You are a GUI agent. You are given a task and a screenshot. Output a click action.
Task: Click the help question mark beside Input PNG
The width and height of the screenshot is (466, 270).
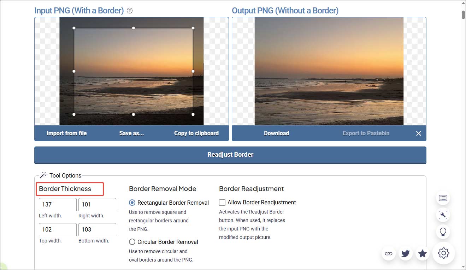[x=129, y=11]
